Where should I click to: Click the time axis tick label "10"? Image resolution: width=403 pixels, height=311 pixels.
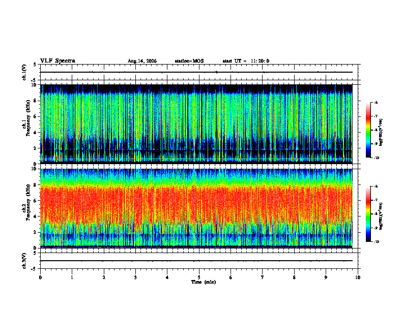coord(358,277)
